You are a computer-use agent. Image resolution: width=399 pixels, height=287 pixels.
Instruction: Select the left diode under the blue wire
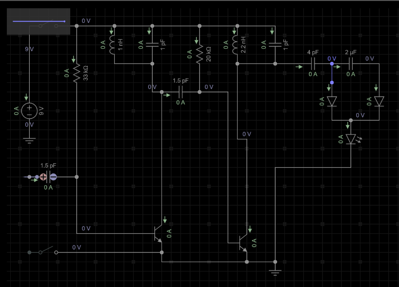pos(332,101)
